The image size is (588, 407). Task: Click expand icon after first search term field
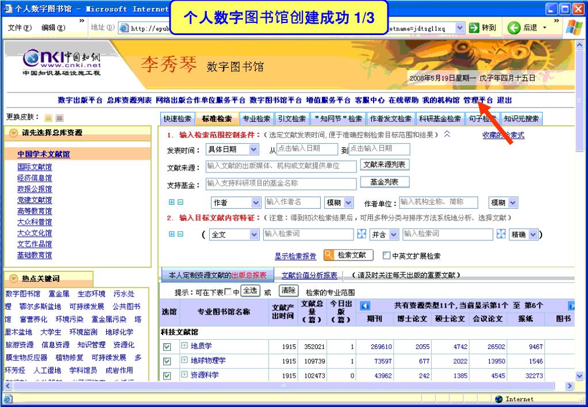click(362, 234)
